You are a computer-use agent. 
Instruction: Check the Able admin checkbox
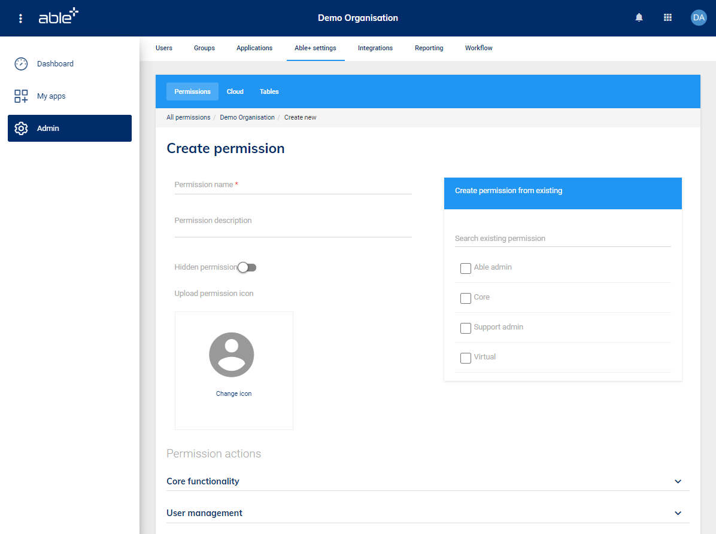466,268
